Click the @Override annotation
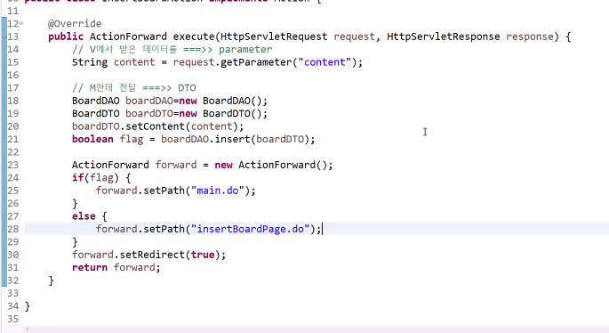 point(75,23)
